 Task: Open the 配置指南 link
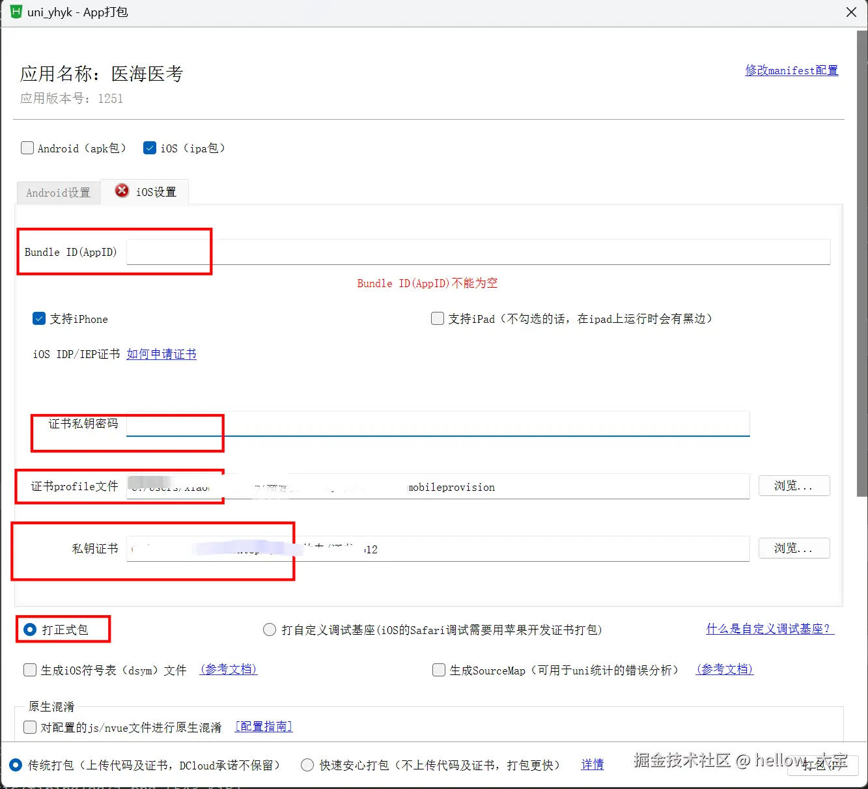[x=264, y=727]
